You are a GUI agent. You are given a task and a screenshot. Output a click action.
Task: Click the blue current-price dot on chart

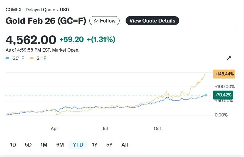pyautogui.click(x=206, y=95)
